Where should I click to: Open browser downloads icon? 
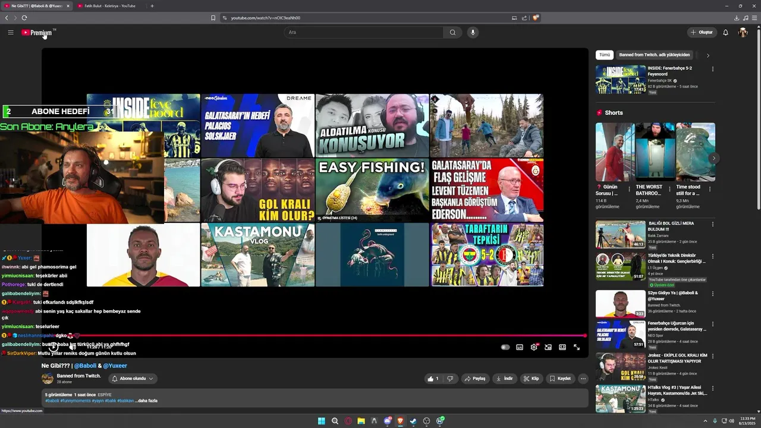tap(737, 18)
